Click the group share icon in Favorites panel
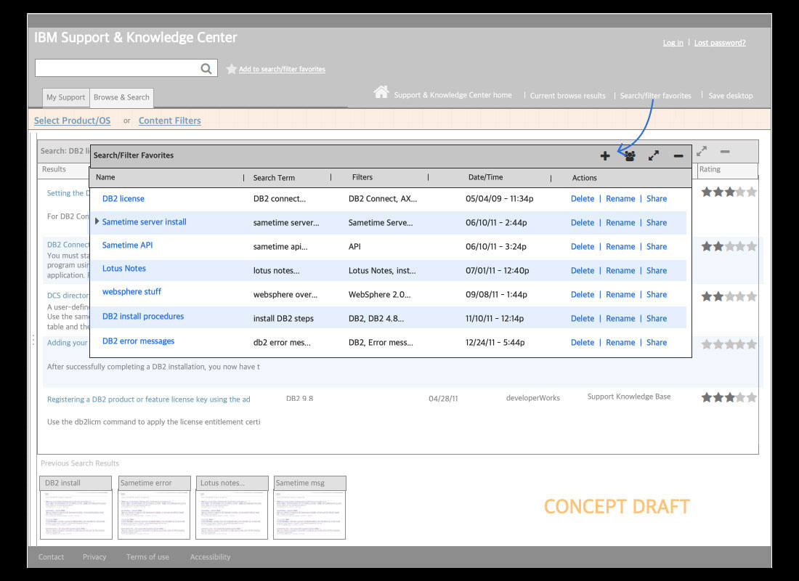The height and width of the screenshot is (581, 799). (x=630, y=155)
